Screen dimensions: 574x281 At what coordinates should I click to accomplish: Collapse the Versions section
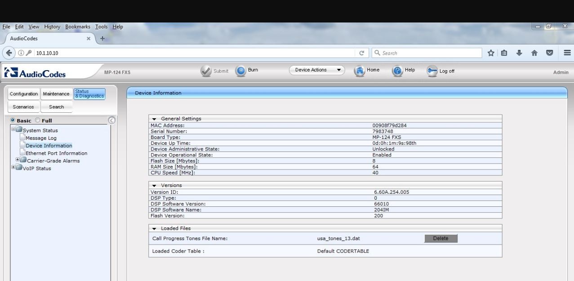[154, 185]
